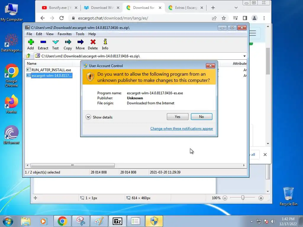The image size is (303, 227).
Task: Open a new Chrome tab
Action: 213,8
